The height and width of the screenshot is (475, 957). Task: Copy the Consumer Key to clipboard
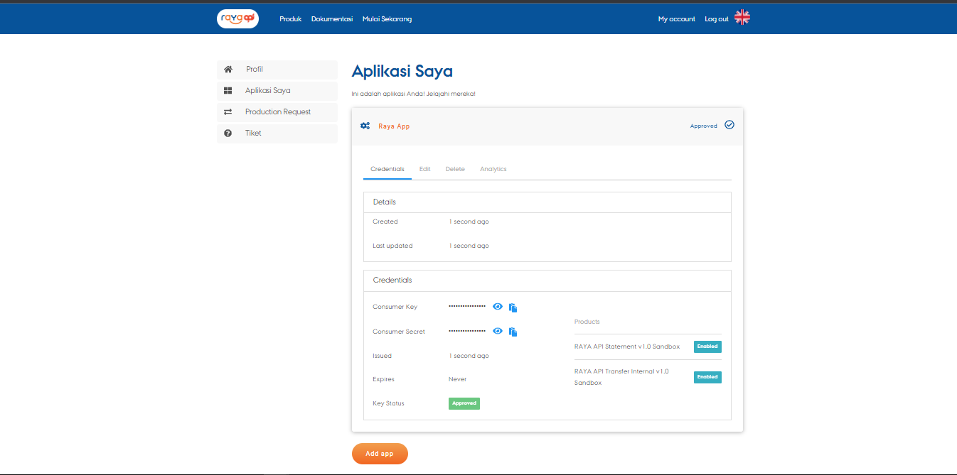coord(513,307)
